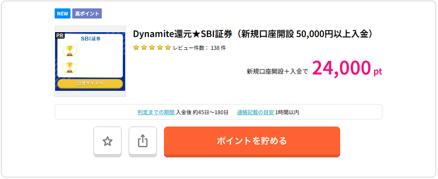Click the 入金後 約45日〜180日 text

(x=202, y=112)
